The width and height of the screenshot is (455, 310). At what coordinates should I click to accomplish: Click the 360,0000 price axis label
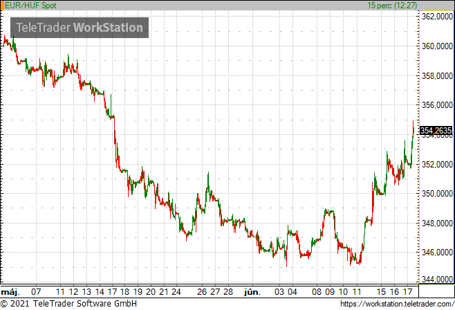[x=437, y=46]
